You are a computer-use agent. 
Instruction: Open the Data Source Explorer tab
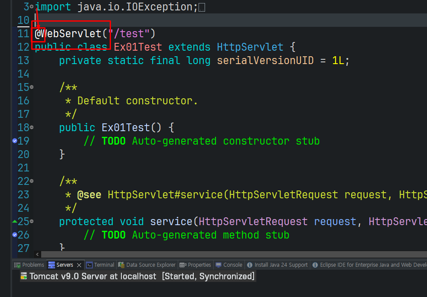click(147, 265)
